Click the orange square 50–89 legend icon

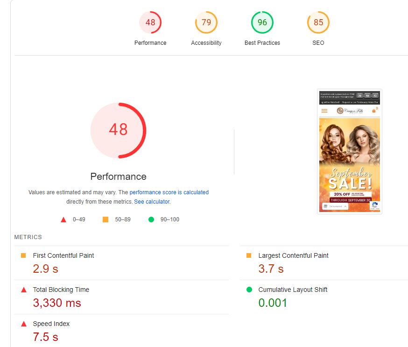click(106, 220)
